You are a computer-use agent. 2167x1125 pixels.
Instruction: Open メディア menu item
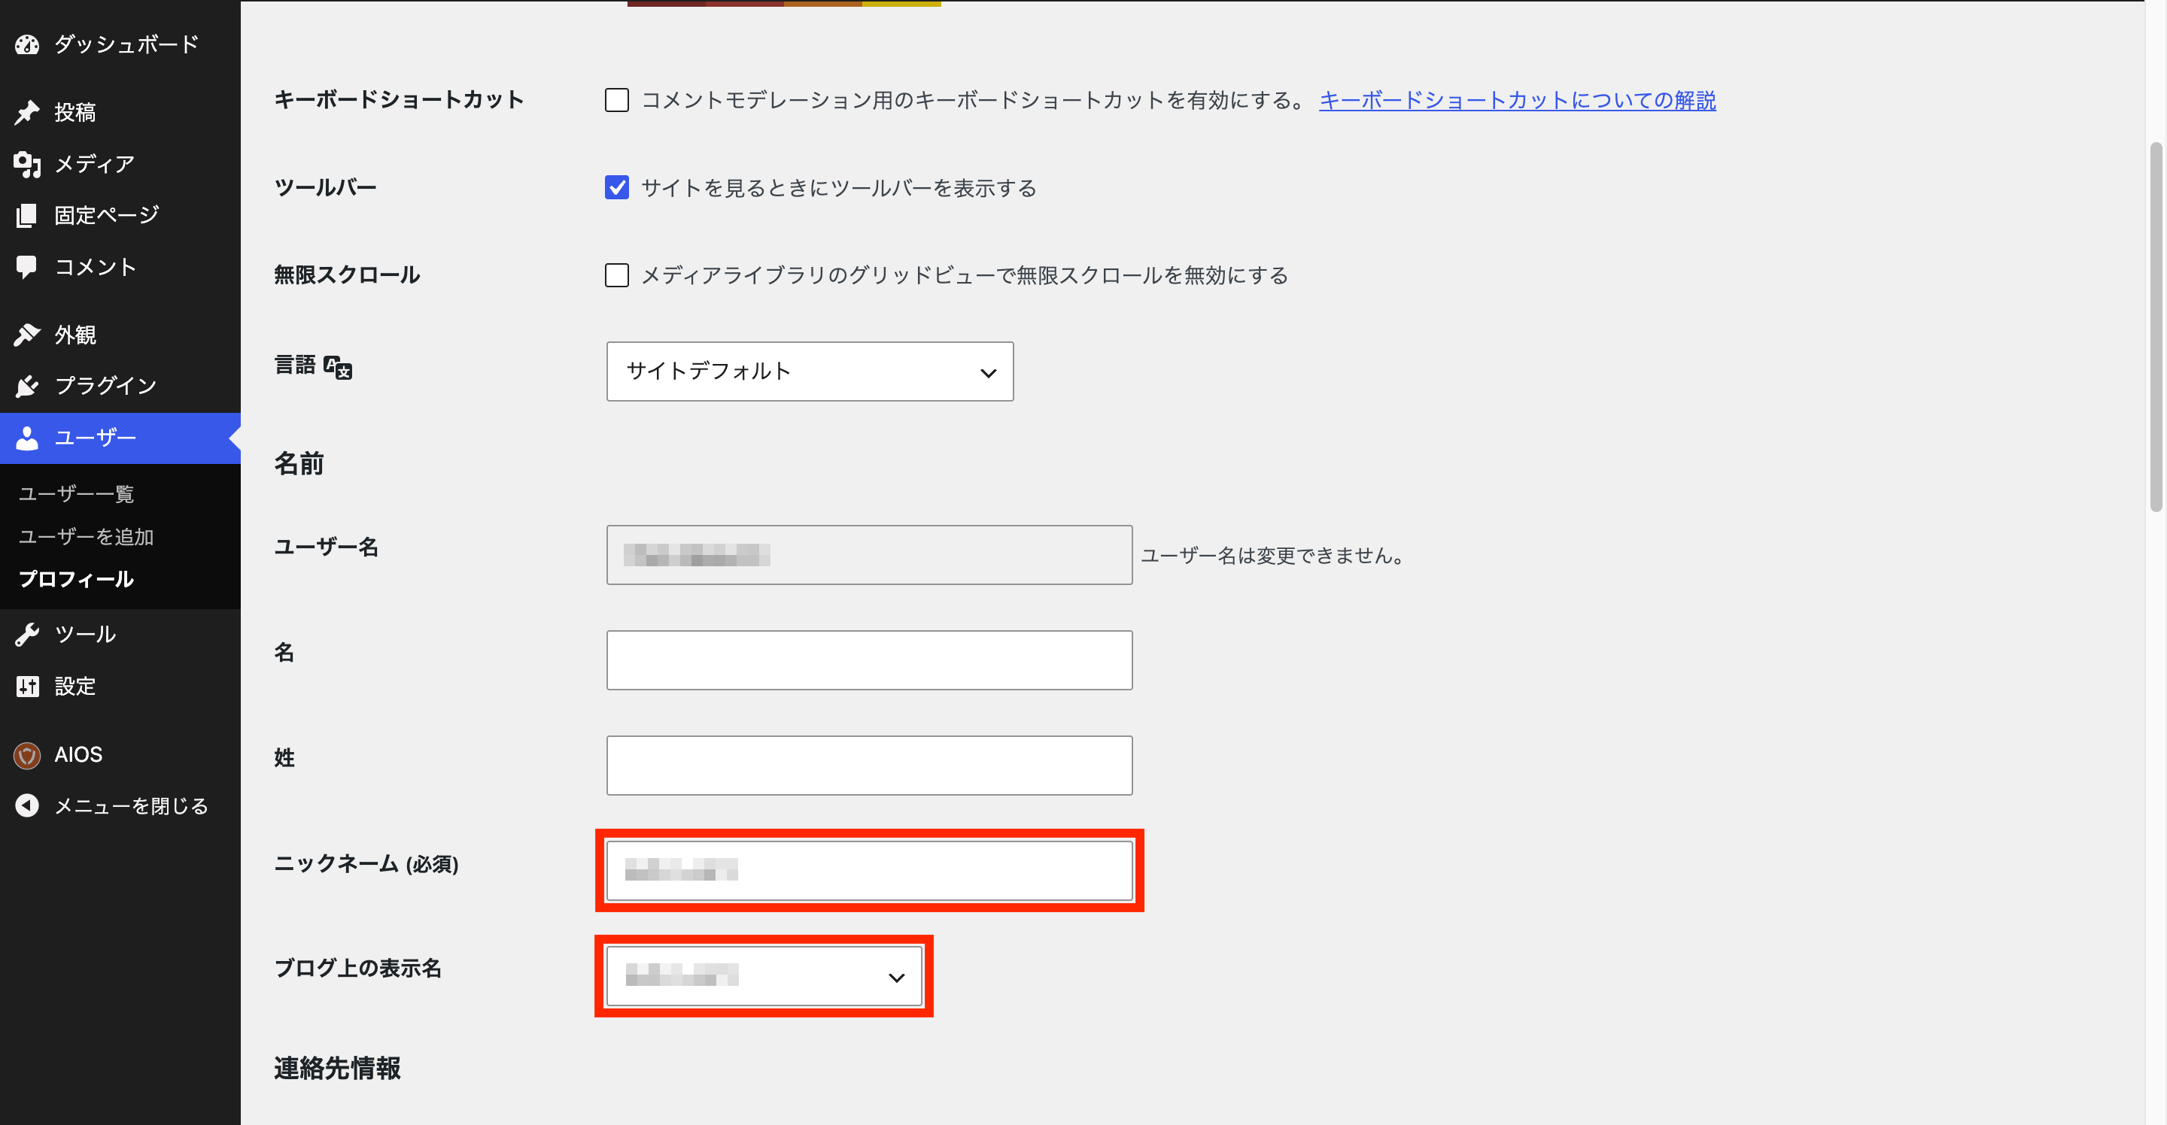point(120,164)
